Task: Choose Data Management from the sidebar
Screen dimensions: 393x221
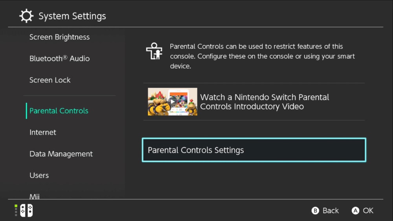Action: (x=61, y=154)
